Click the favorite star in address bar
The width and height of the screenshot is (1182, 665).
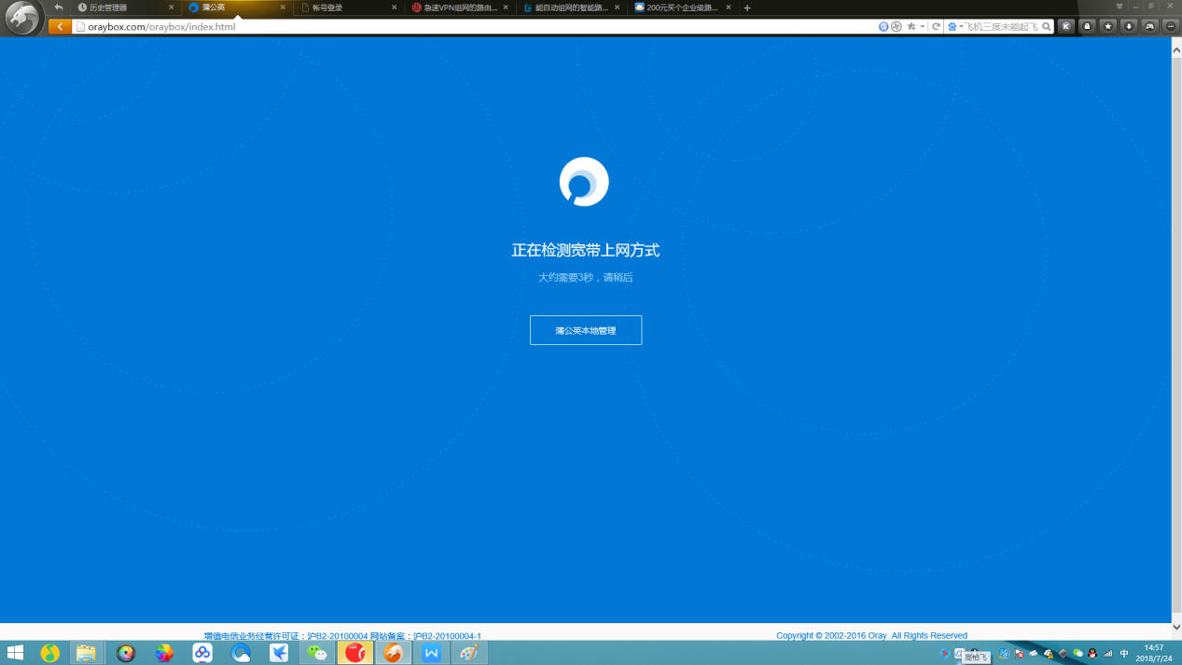[911, 27]
